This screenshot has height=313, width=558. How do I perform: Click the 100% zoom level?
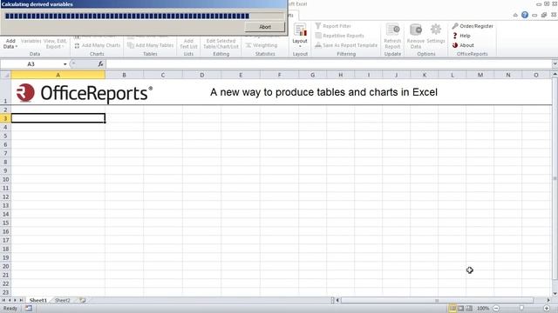coord(482,308)
